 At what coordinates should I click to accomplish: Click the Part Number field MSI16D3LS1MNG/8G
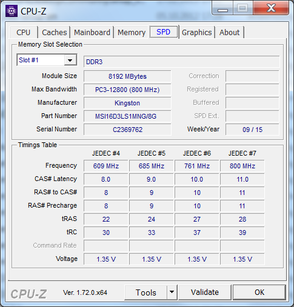coord(127,116)
